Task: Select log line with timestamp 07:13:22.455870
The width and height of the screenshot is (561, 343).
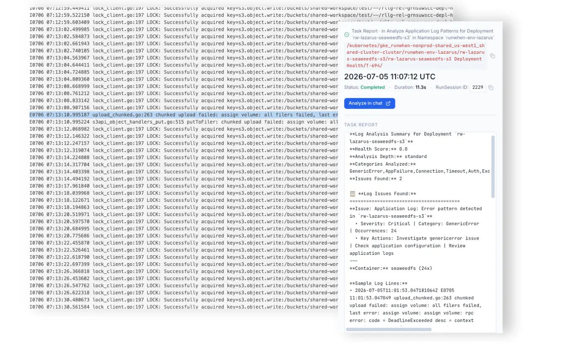Action: [184, 243]
